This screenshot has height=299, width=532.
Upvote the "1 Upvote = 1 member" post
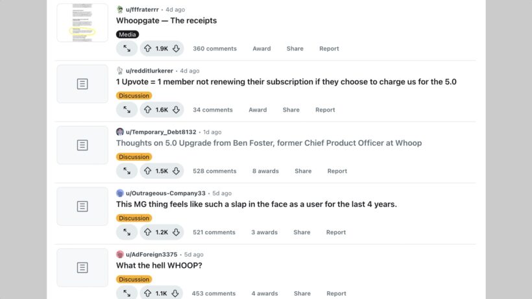(x=148, y=110)
